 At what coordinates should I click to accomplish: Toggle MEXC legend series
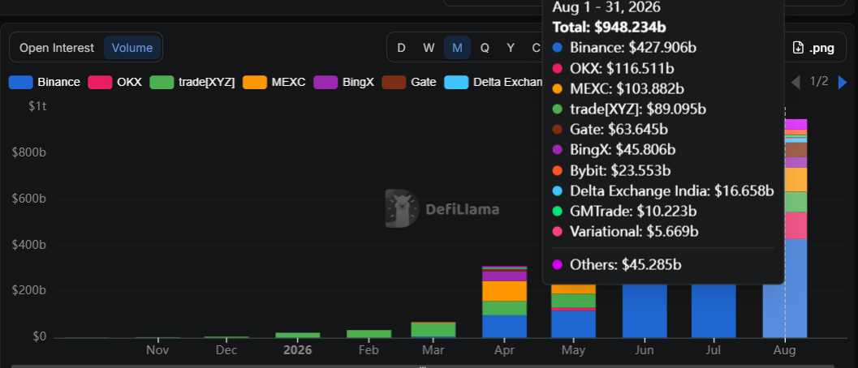(x=274, y=82)
